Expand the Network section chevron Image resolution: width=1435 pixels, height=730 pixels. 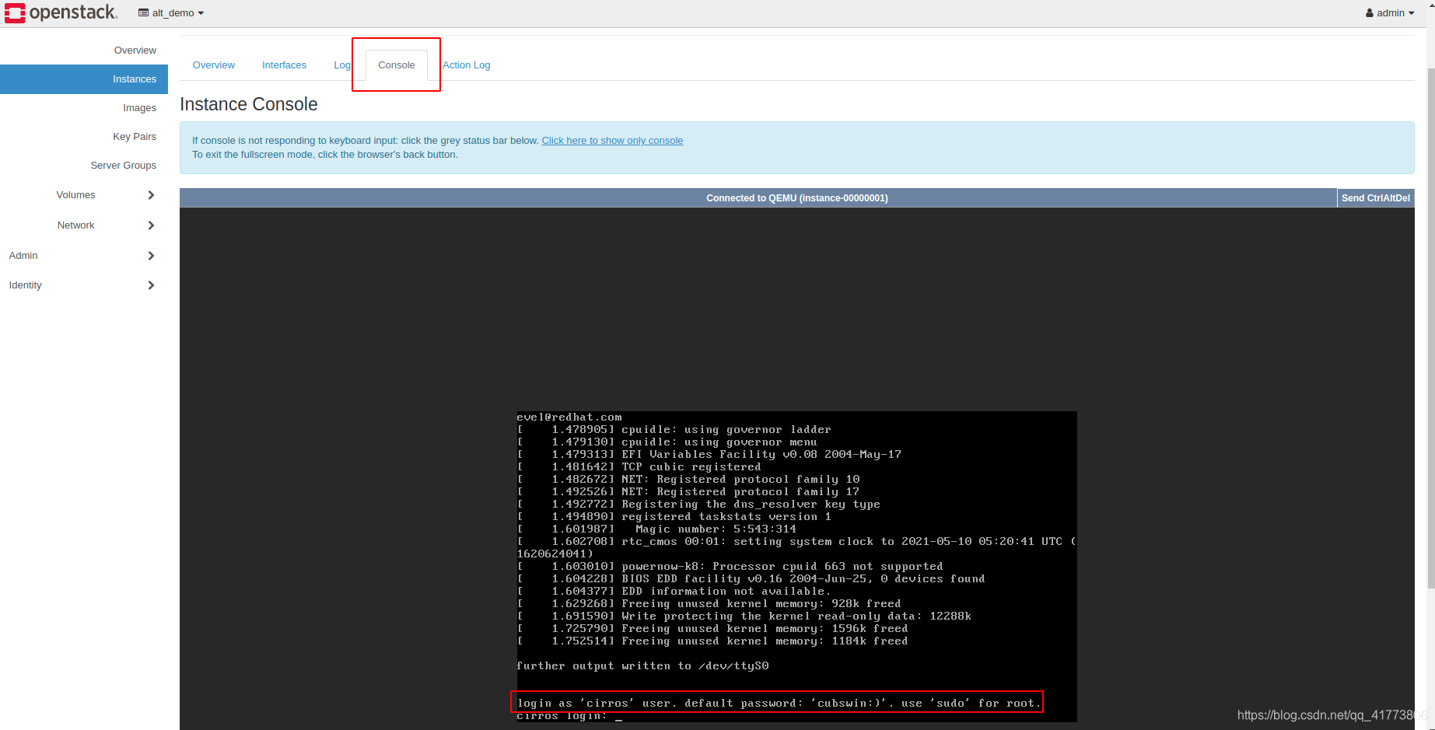(151, 225)
